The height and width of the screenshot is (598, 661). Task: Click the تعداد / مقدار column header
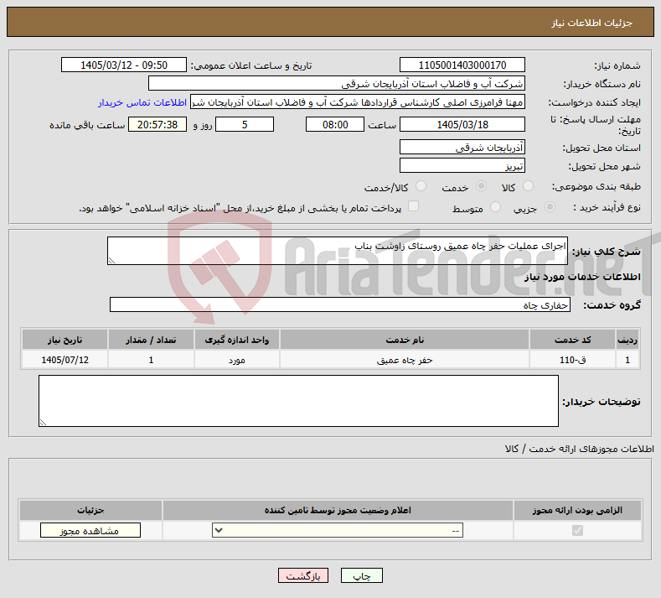coord(151,340)
